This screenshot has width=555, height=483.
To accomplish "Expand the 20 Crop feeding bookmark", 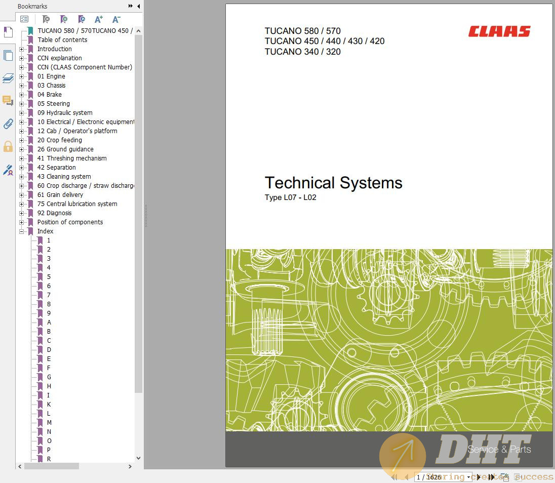I will click(21, 140).
